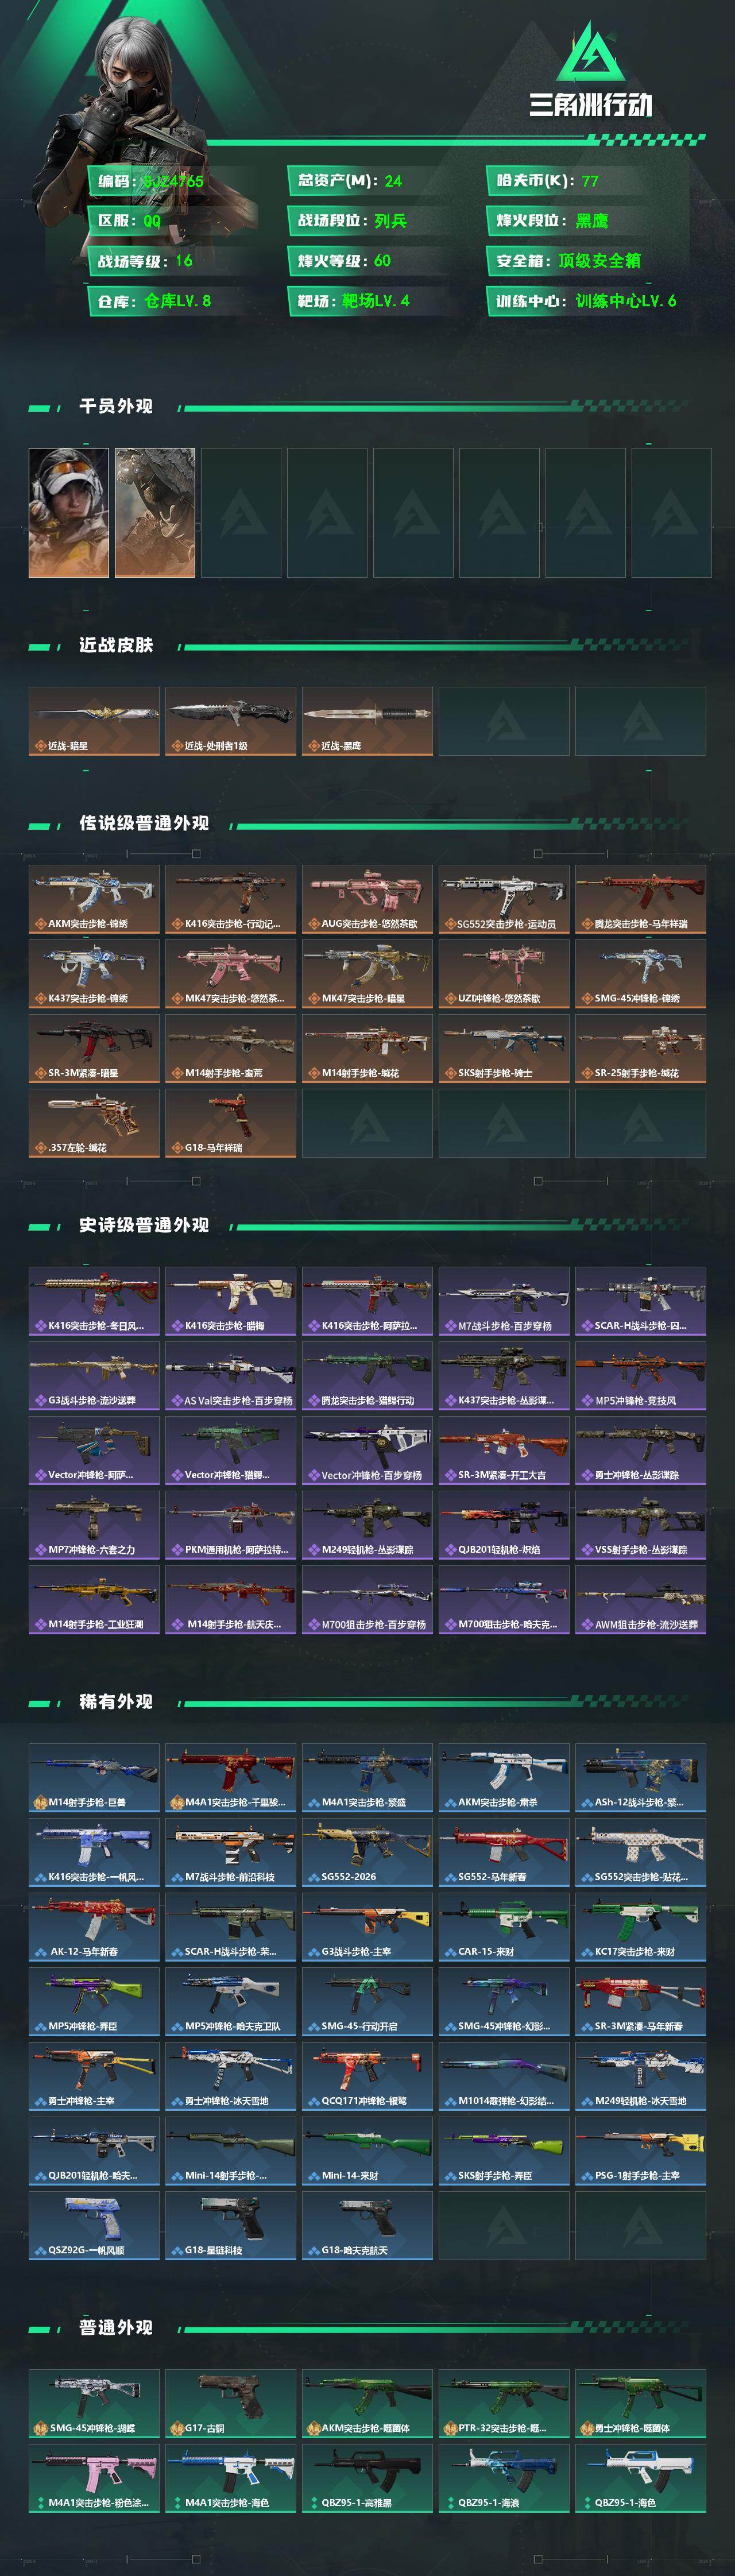Pick the .357左轮-城花 revolver icon
This screenshot has width=735, height=2576.
[94, 1123]
